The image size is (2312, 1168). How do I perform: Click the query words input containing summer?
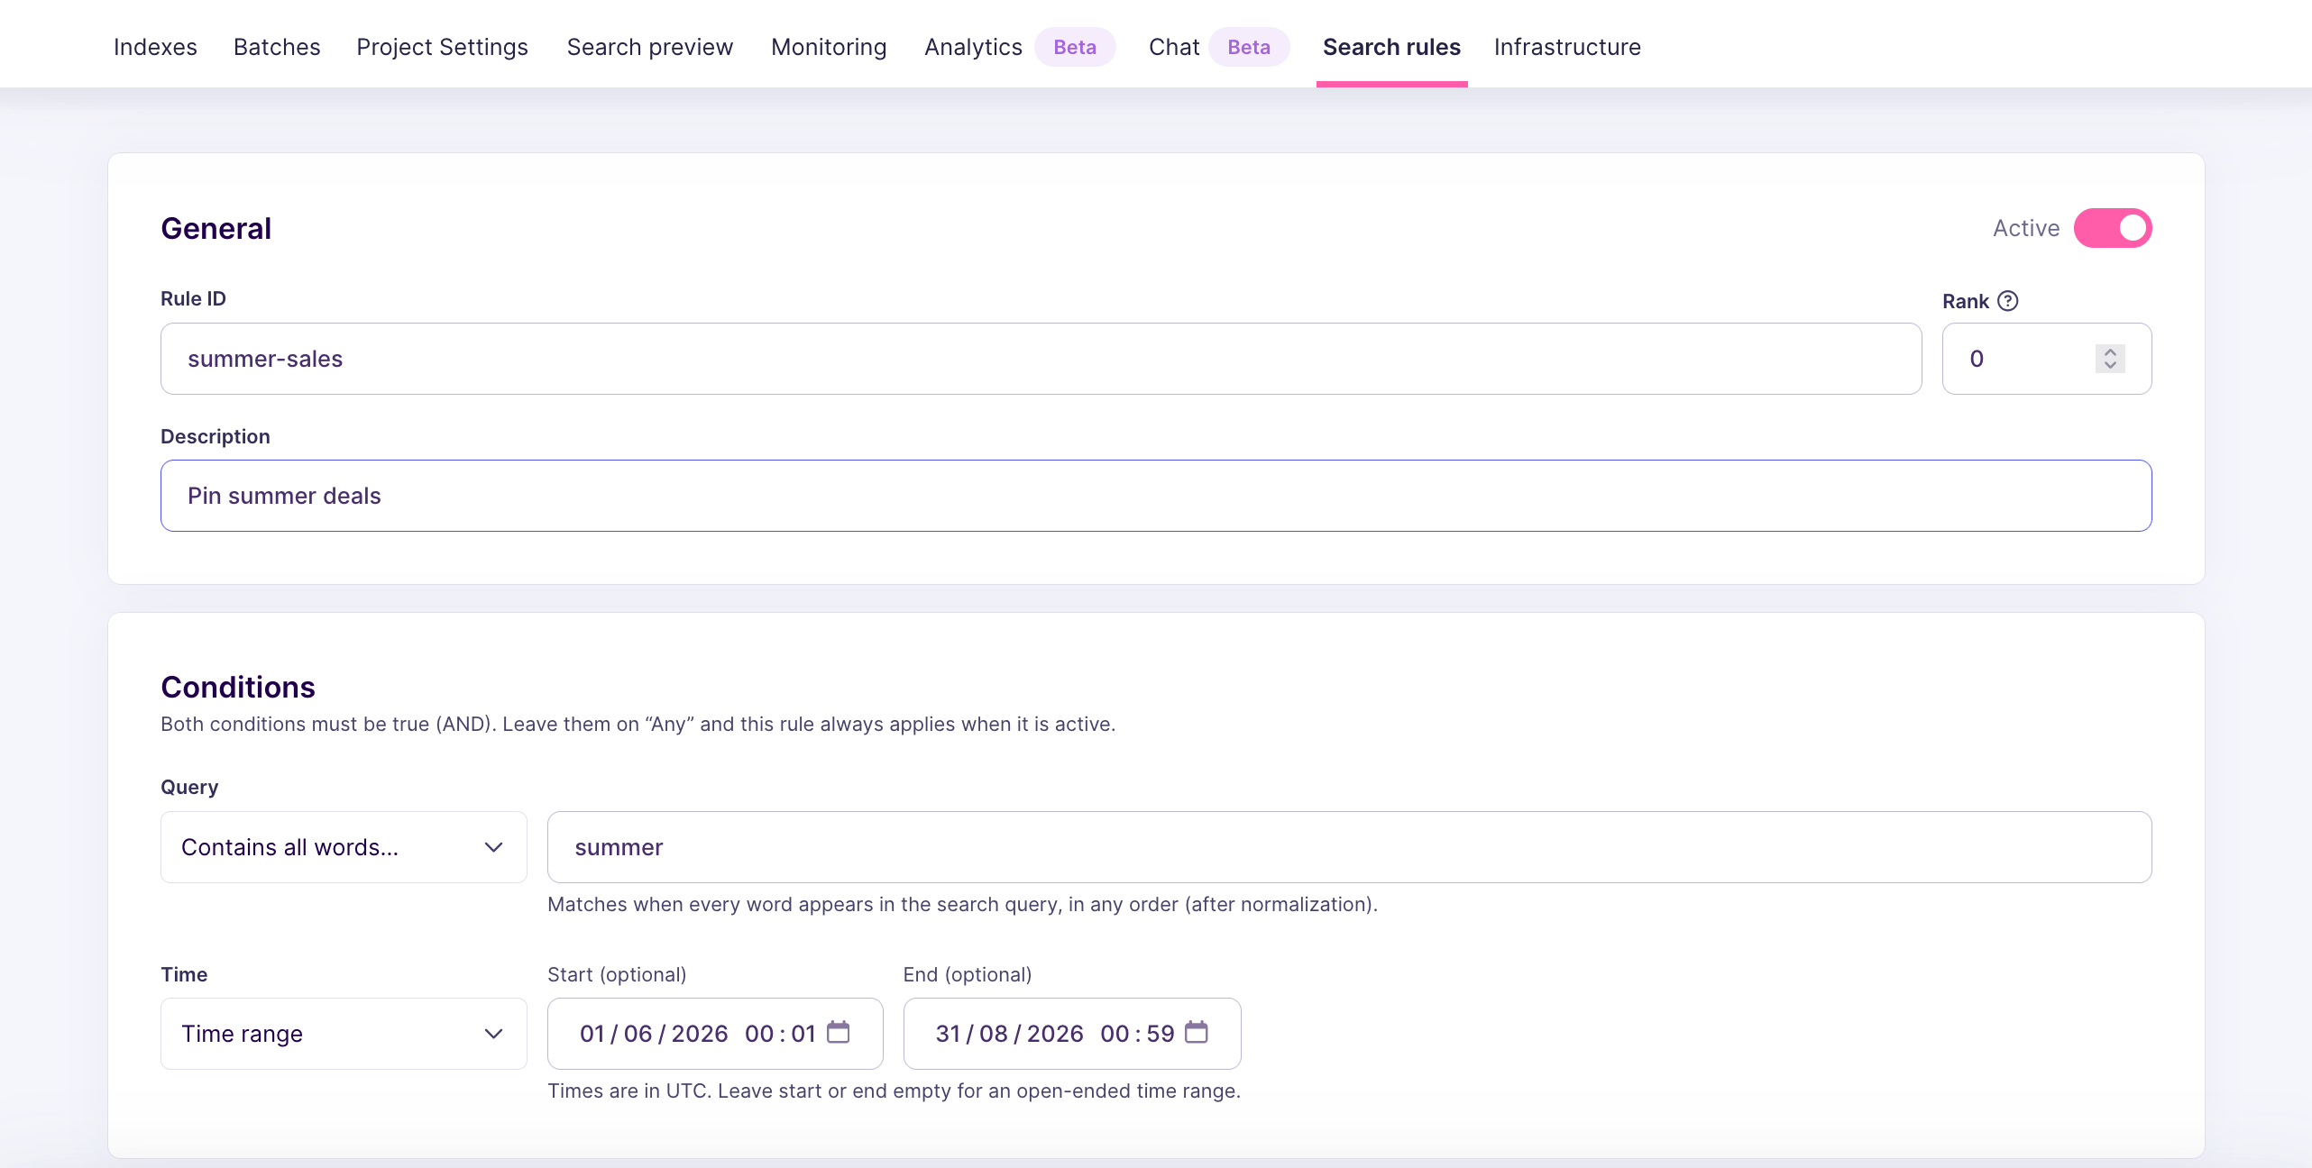(x=1349, y=847)
